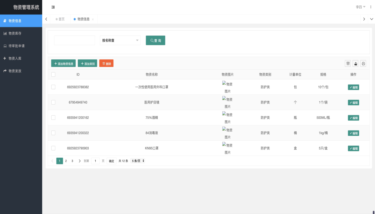The width and height of the screenshot is (375, 214).
Task: Click ID cell 67954949740
Action: pyautogui.click(x=78, y=102)
